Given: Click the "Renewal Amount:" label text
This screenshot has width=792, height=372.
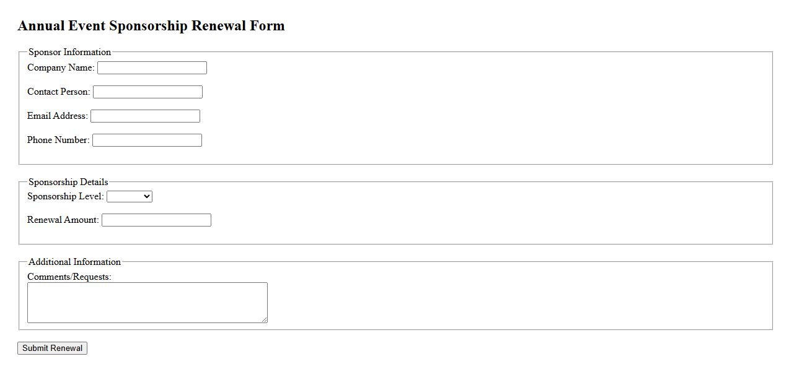Looking at the screenshot, I should tap(63, 220).
